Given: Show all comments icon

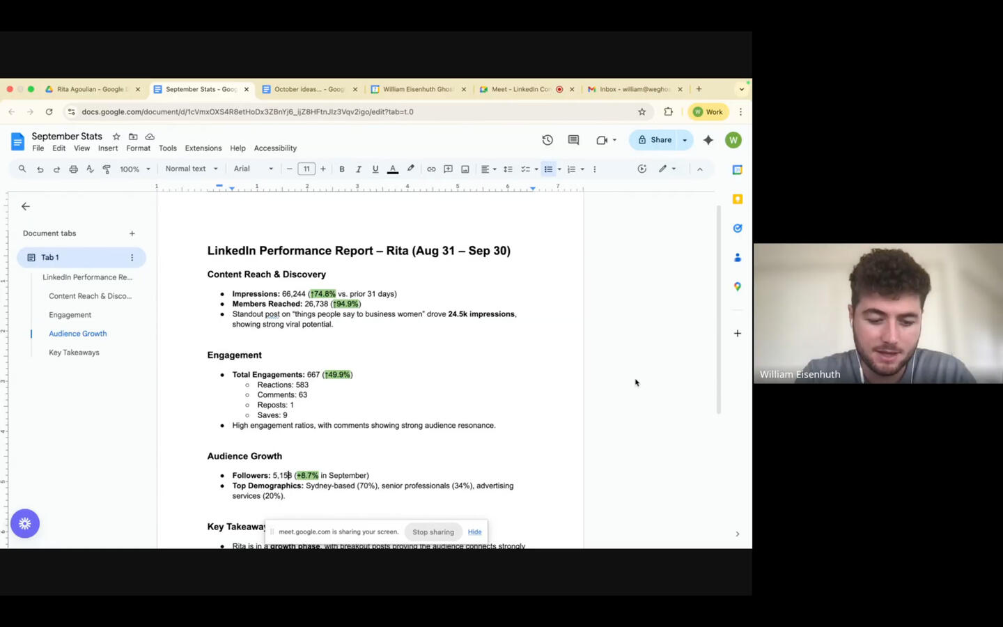Looking at the screenshot, I should pos(573,140).
